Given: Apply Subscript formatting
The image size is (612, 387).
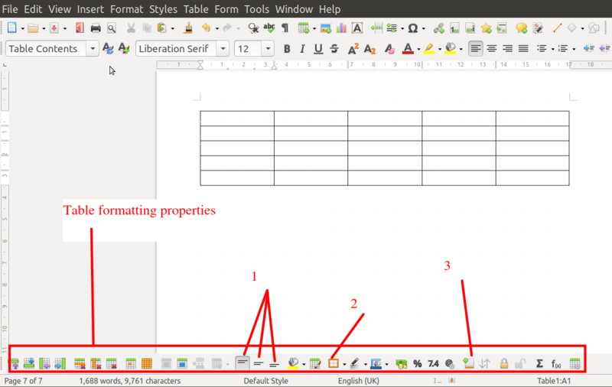Looking at the screenshot, I should point(369,49).
